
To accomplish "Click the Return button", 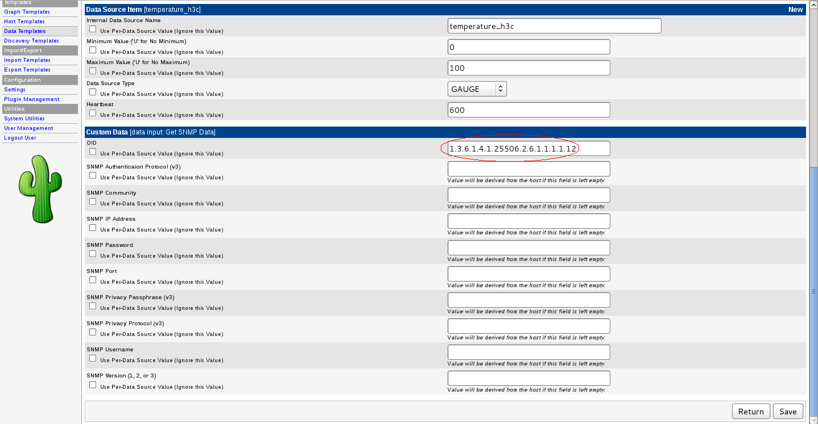I will point(751,411).
